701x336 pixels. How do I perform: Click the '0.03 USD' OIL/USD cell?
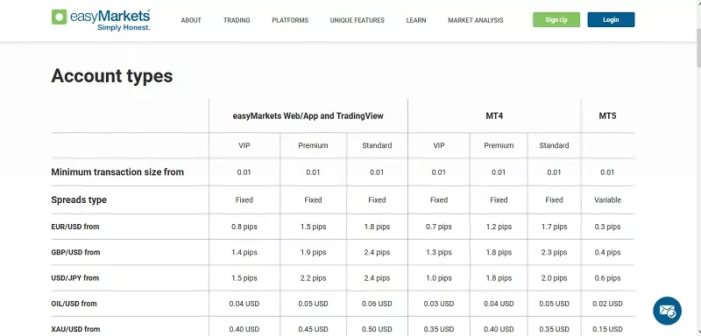(439, 304)
